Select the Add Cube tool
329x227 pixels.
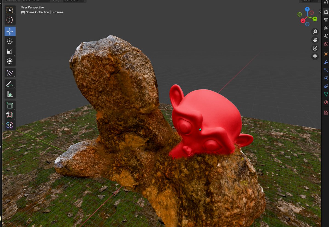tap(10, 106)
